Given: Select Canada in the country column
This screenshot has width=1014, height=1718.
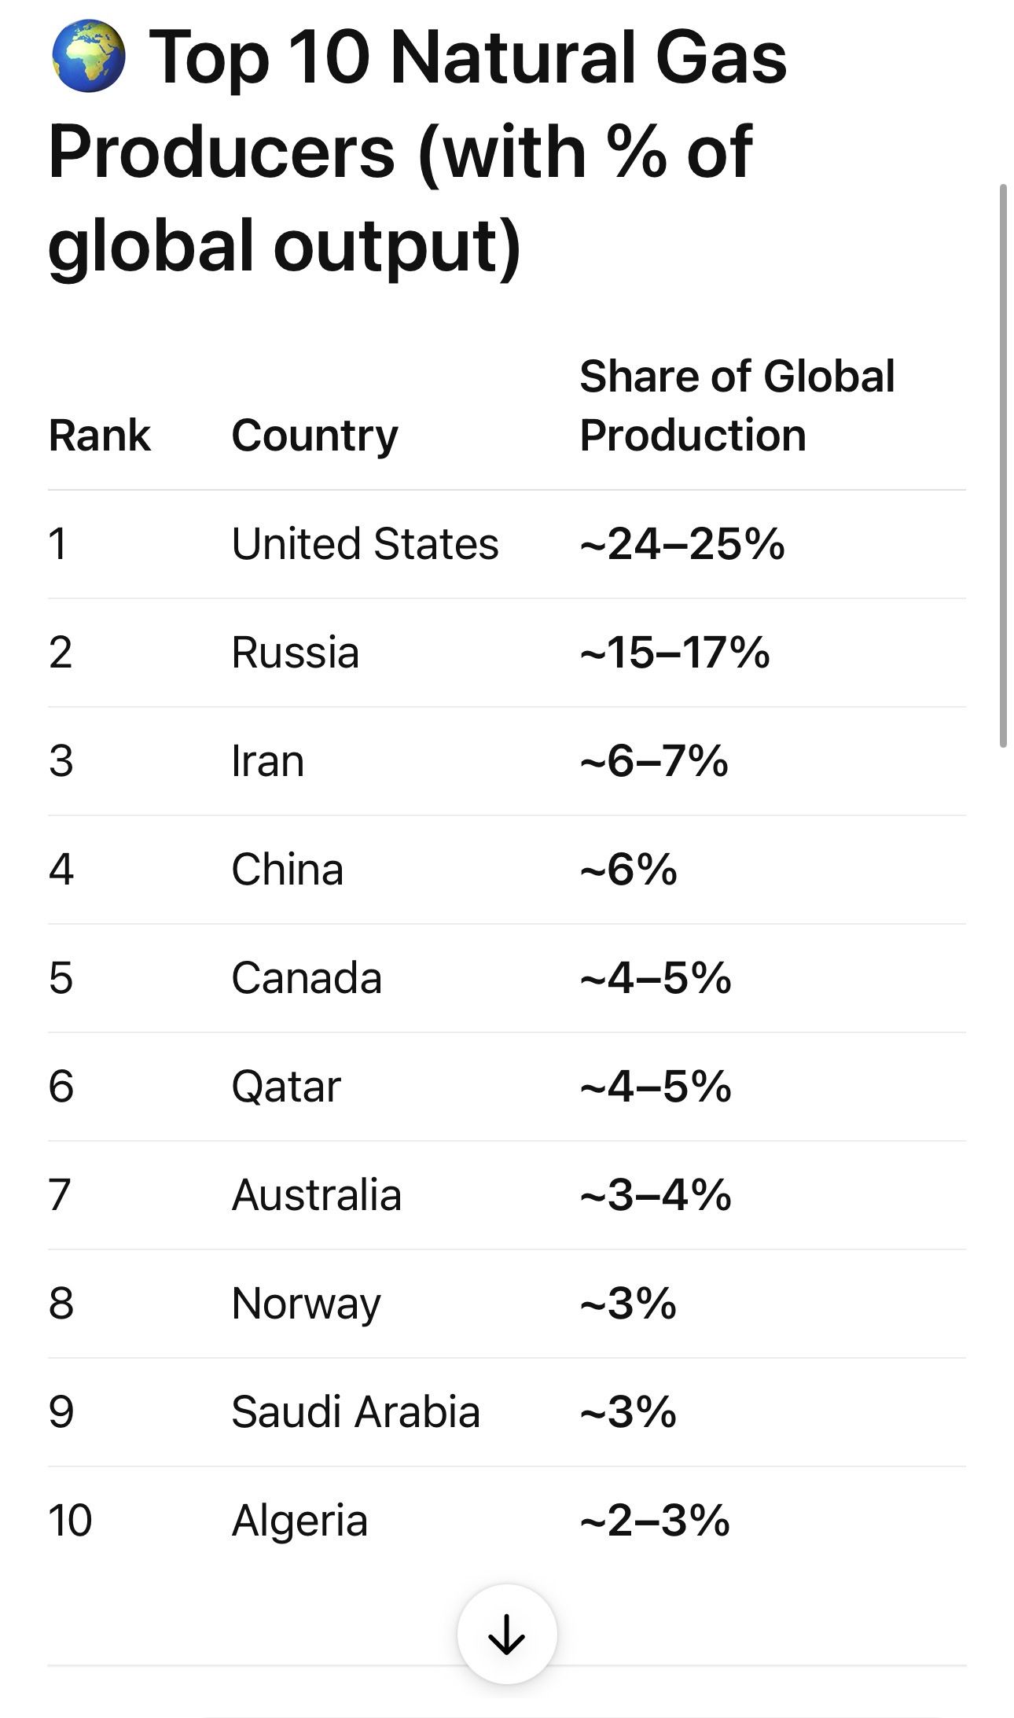Looking at the screenshot, I should (307, 977).
